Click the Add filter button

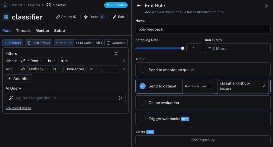point(19,79)
